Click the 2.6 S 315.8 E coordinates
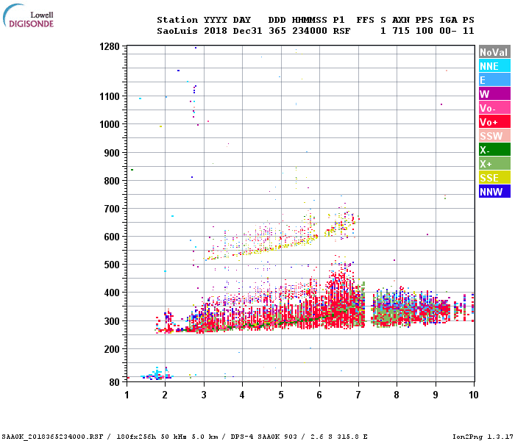The image size is (515, 441). pos(339,437)
